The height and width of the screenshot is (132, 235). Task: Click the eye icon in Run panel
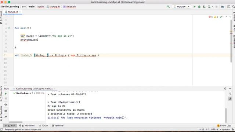(x=6, y=104)
